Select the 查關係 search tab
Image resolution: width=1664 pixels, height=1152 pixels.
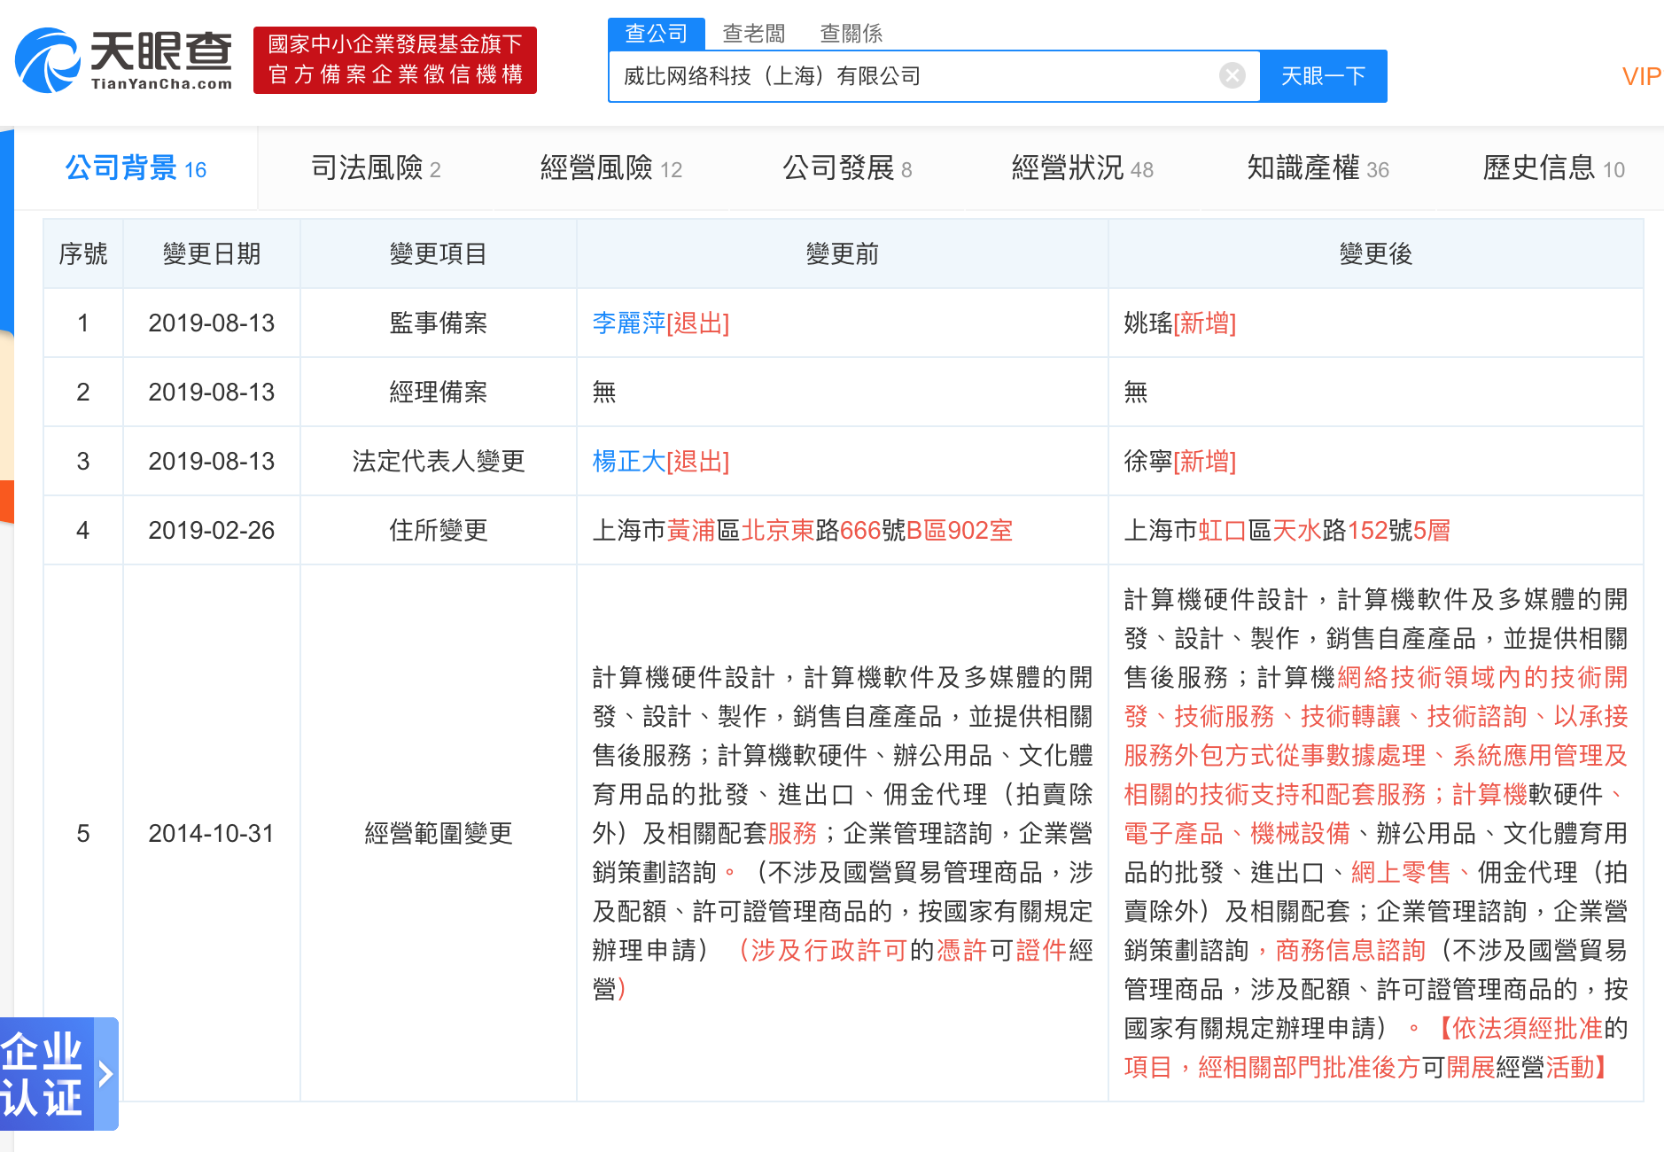pyautogui.click(x=851, y=34)
